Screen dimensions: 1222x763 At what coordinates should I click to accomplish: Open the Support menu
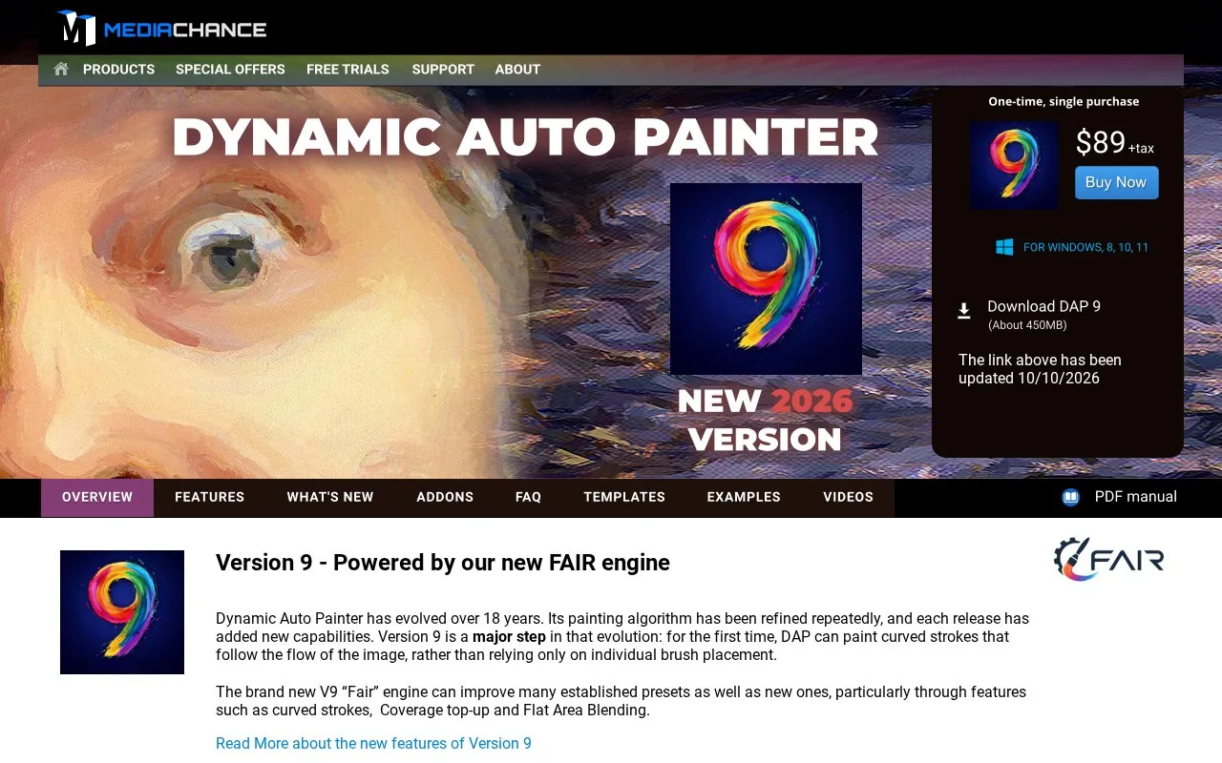click(x=443, y=70)
